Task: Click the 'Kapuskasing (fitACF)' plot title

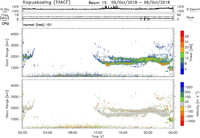Action: click(46, 2)
